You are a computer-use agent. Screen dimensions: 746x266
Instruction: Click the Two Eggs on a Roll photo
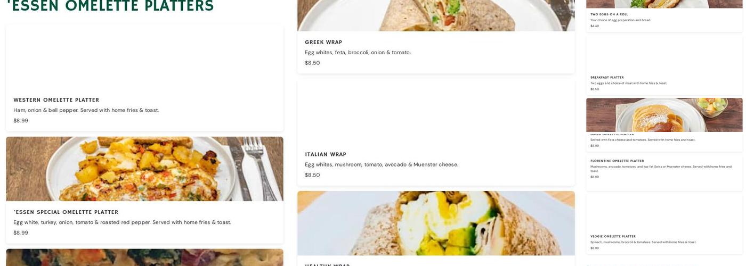pyautogui.click(x=664, y=4)
